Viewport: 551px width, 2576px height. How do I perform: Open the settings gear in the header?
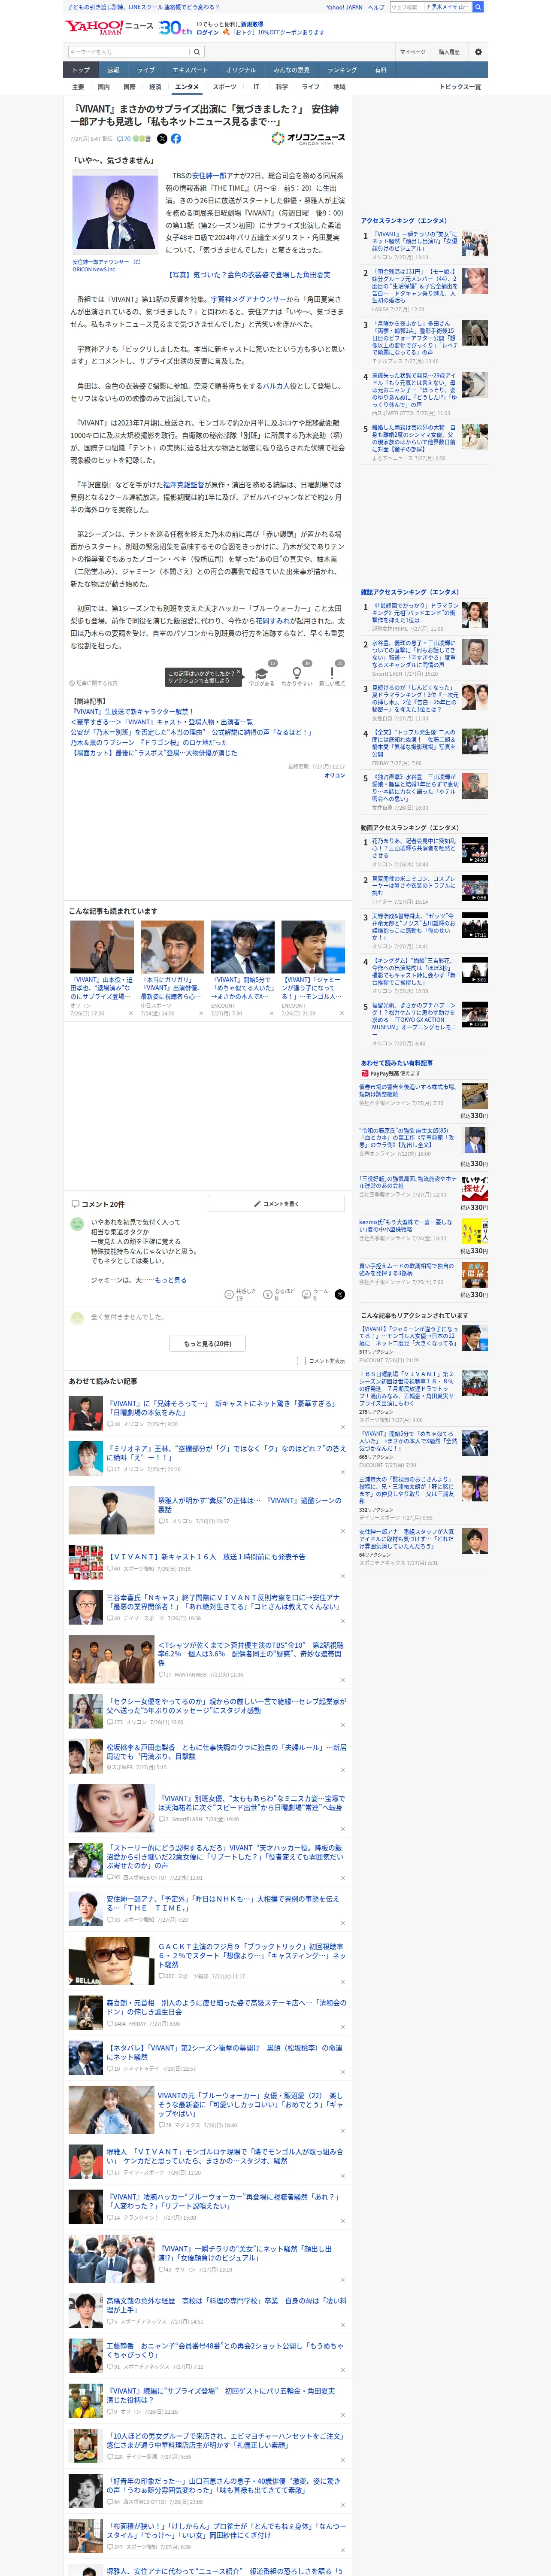(478, 52)
